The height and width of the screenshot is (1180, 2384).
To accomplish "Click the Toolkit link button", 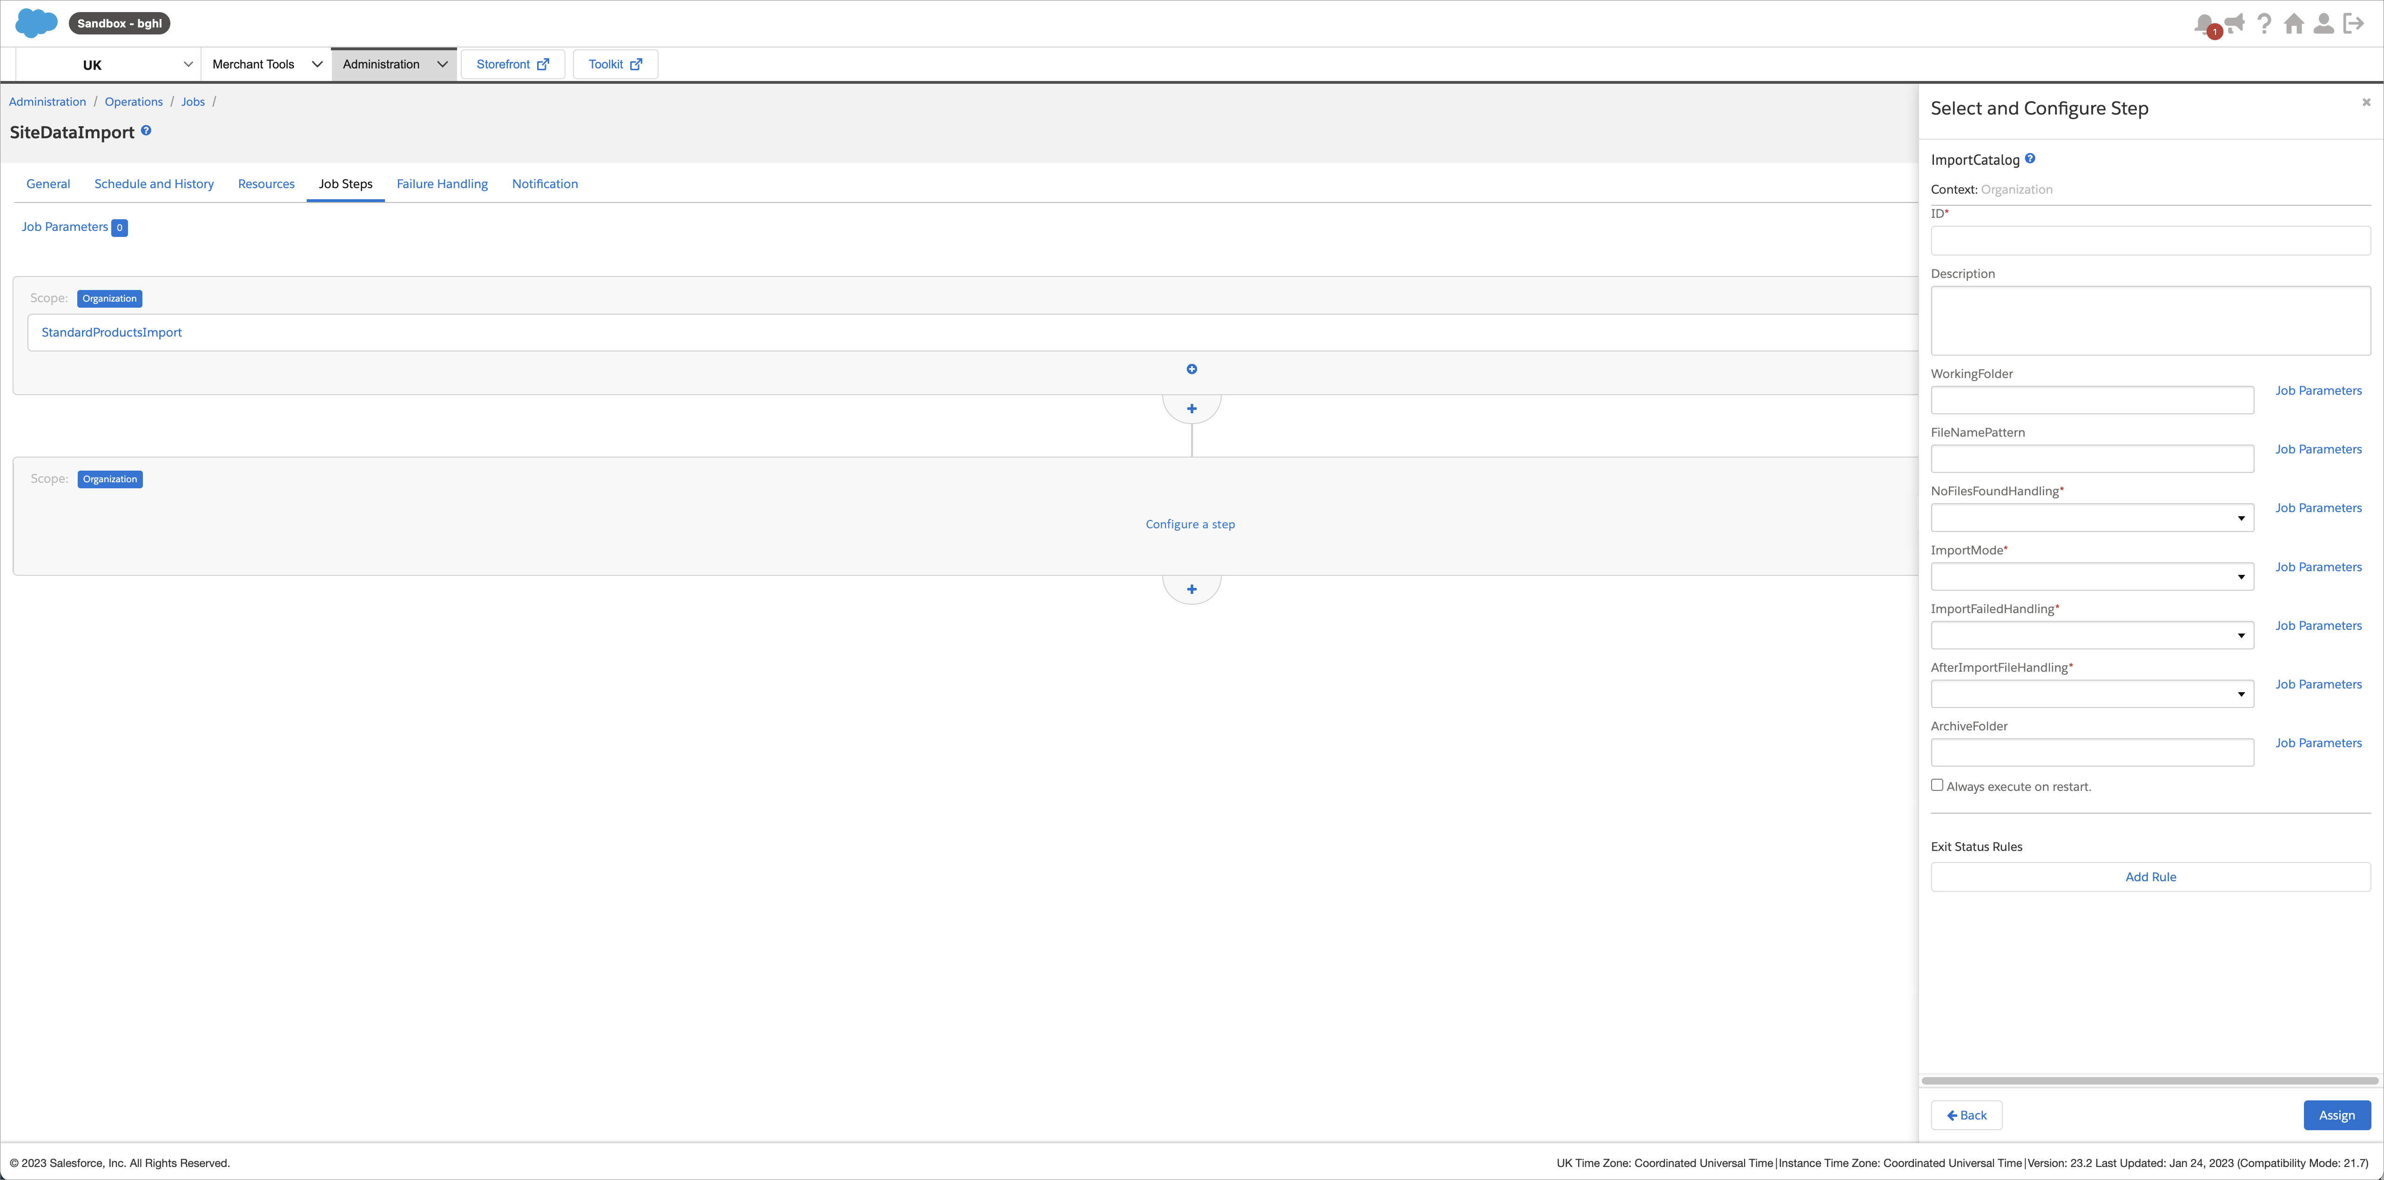I will tap(615, 64).
